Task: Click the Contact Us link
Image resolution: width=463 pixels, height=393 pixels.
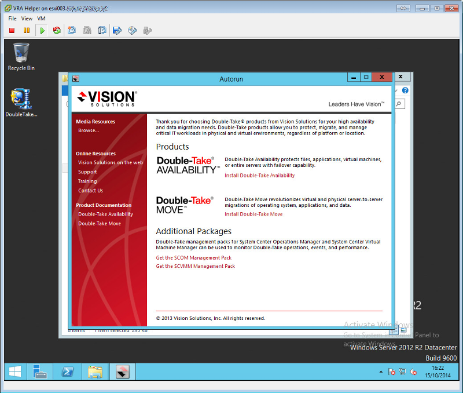Action: pyautogui.click(x=91, y=191)
